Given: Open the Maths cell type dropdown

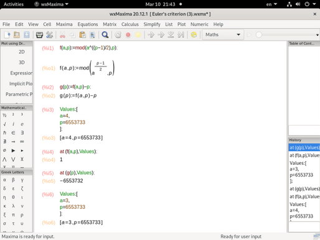Looking at the screenshot, I should [x=223, y=35].
